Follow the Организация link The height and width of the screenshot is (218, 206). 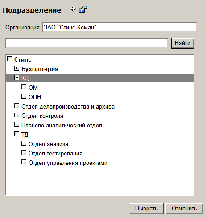22,28
